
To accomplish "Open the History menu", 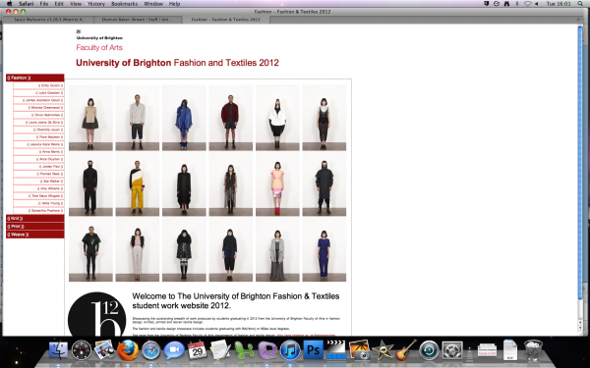I will pyautogui.click(x=96, y=4).
